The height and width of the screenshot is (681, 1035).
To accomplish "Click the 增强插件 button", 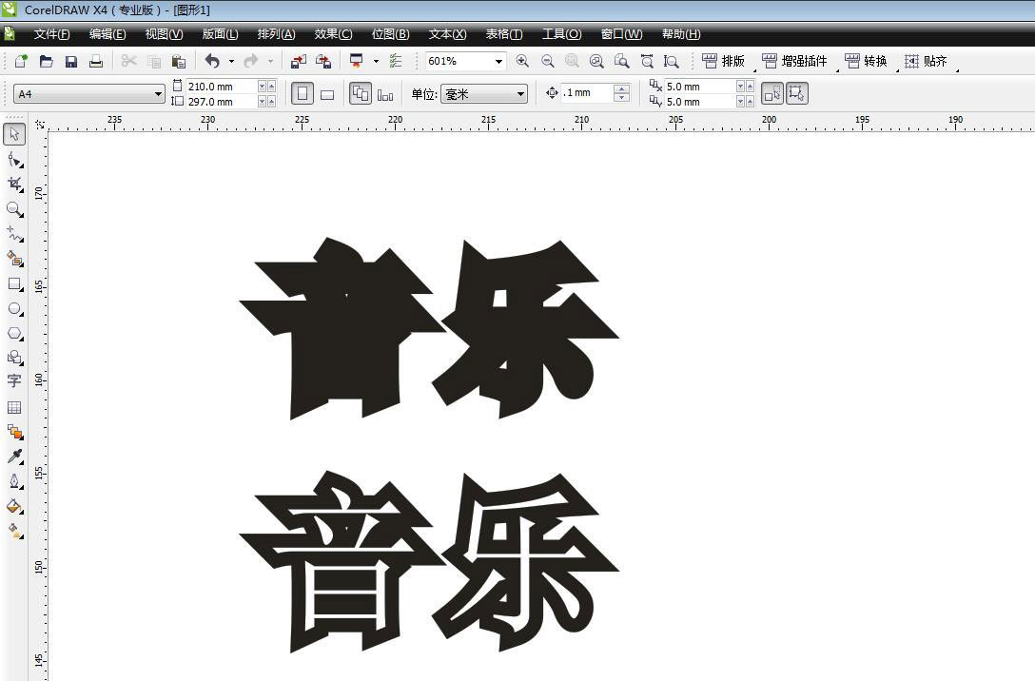I will (x=795, y=61).
